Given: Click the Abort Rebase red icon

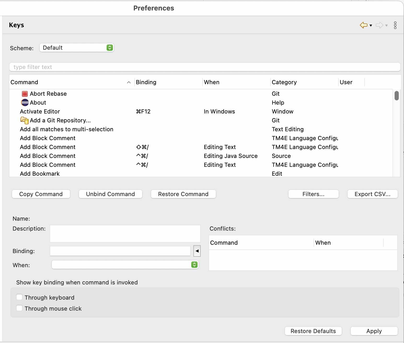Looking at the screenshot, I should point(25,94).
